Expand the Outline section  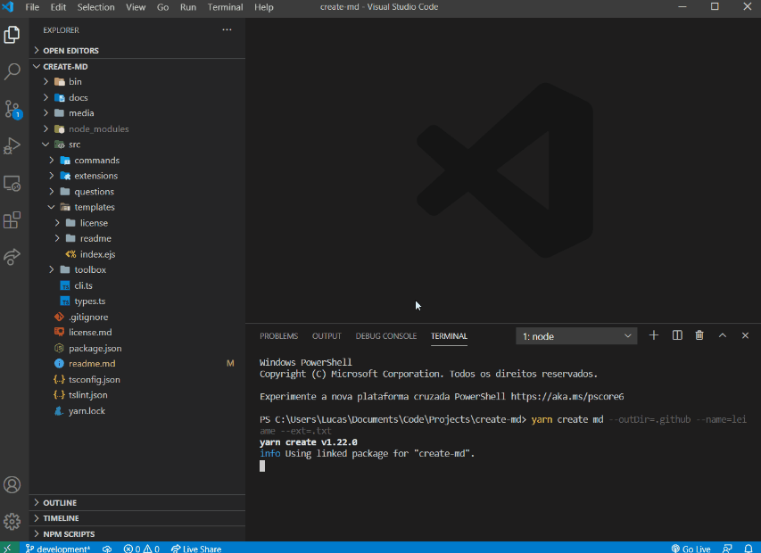[137, 502]
